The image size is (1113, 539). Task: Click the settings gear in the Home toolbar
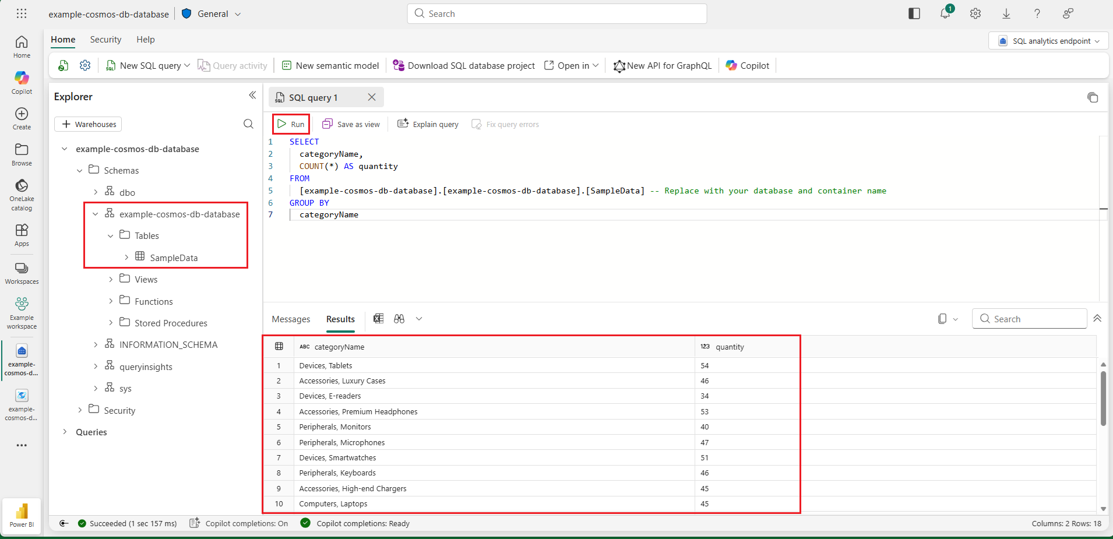(85, 66)
